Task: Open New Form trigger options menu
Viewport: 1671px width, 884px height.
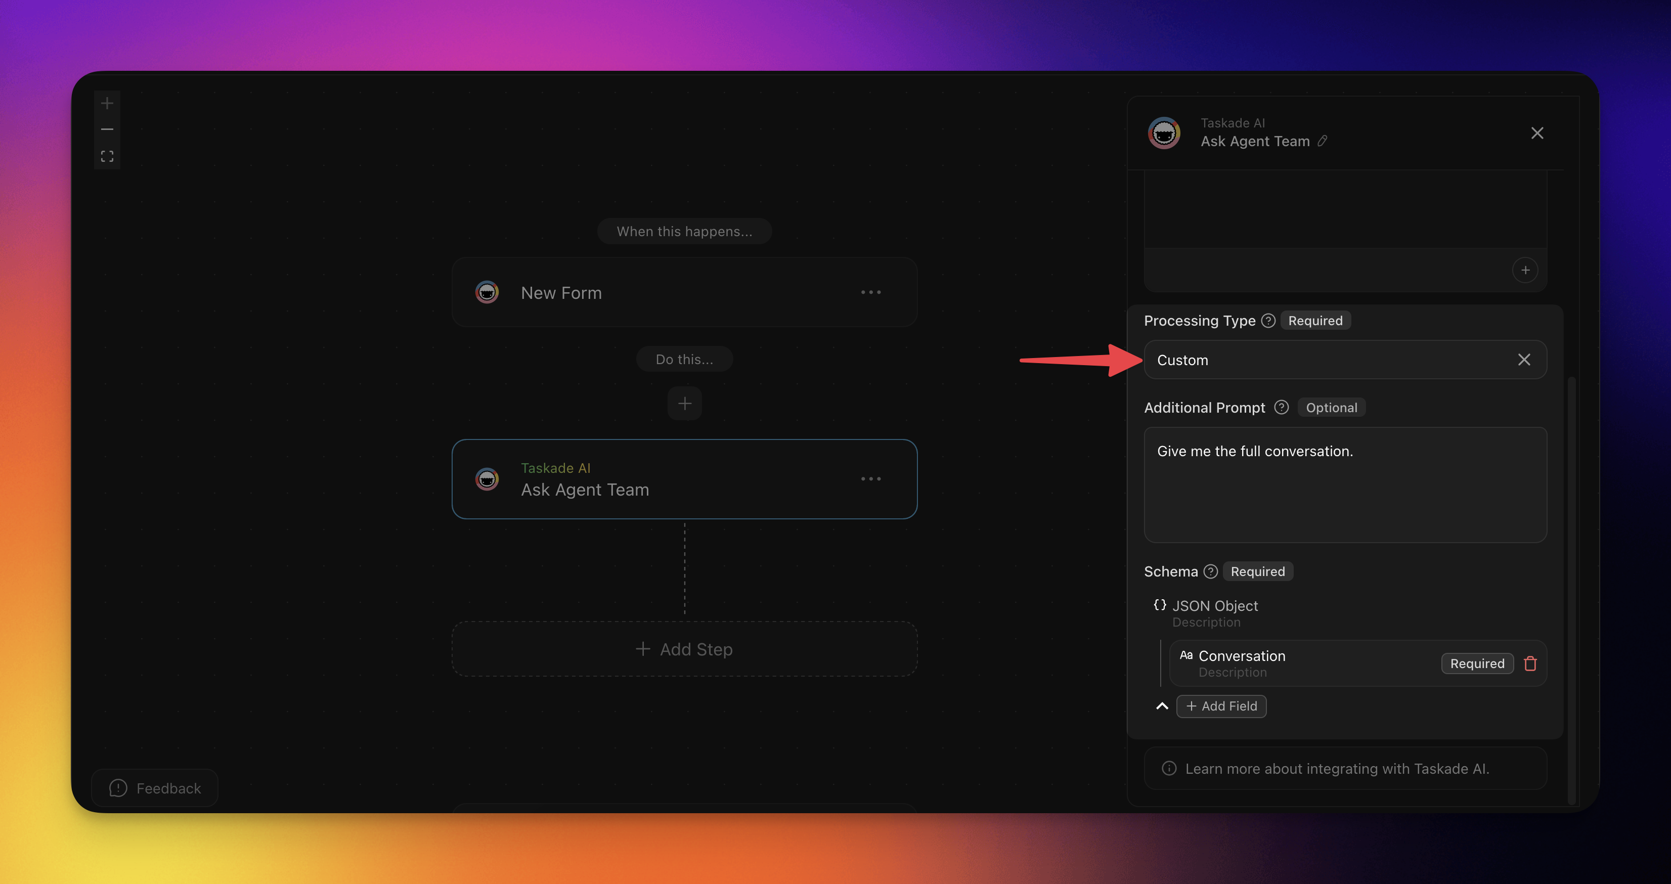Action: [870, 292]
